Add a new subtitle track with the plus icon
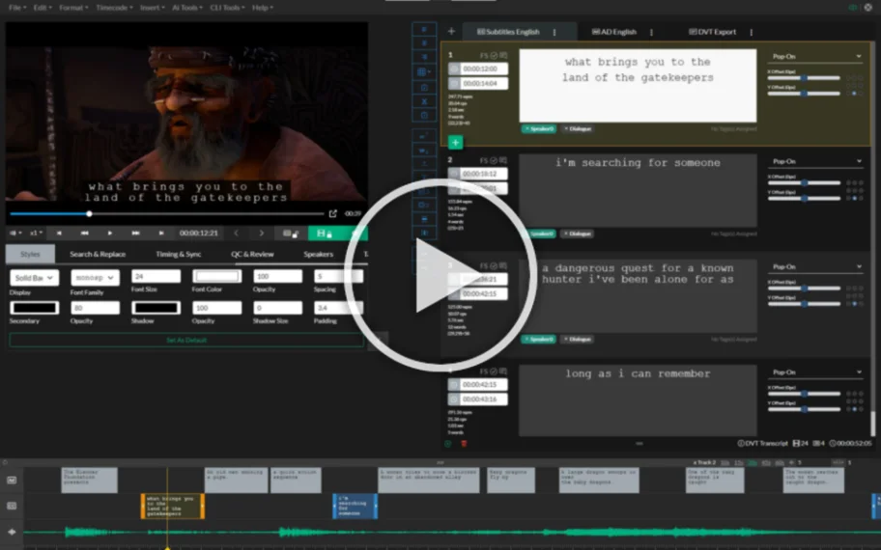This screenshot has width=881, height=550. [x=451, y=32]
